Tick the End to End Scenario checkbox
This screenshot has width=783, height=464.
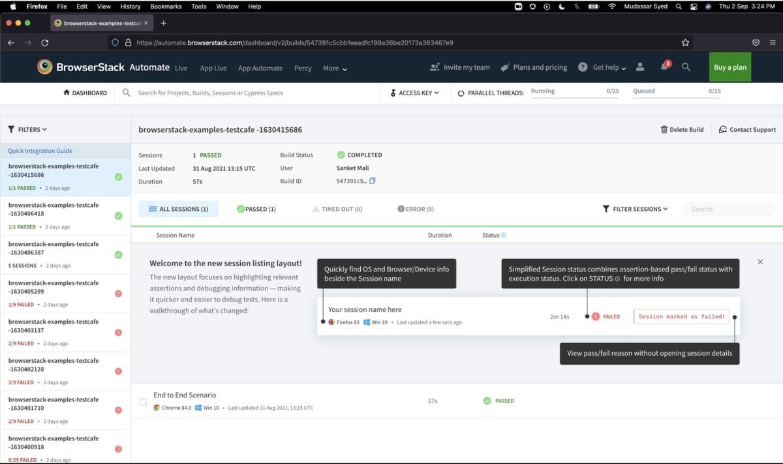(144, 401)
